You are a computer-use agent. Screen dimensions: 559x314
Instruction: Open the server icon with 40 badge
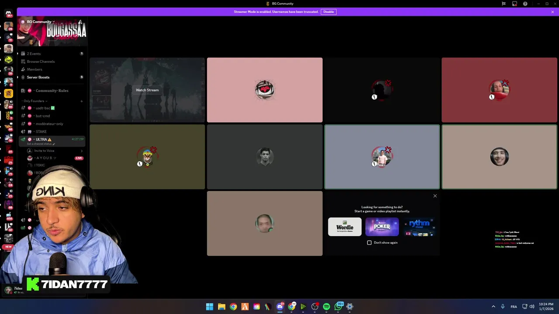tap(8, 105)
